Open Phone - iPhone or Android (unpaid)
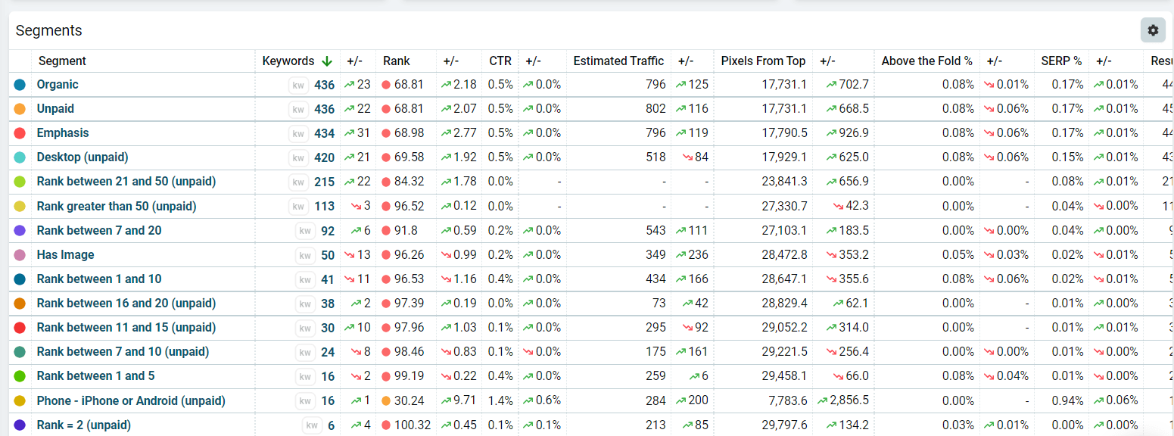Image resolution: width=1174 pixels, height=436 pixels. [x=131, y=401]
